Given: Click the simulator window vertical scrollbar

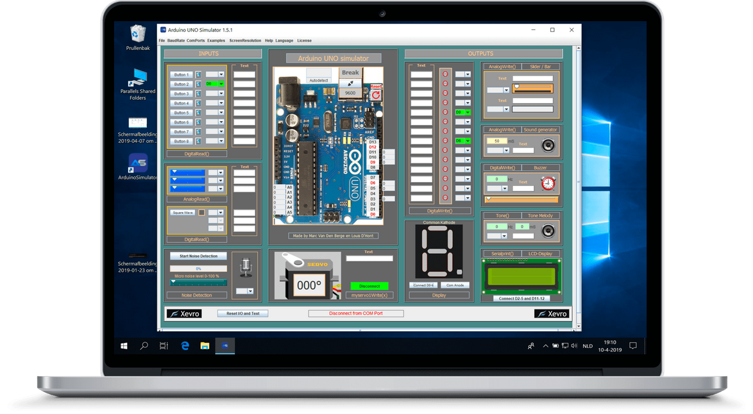Looking at the screenshot, I should (x=578, y=187).
